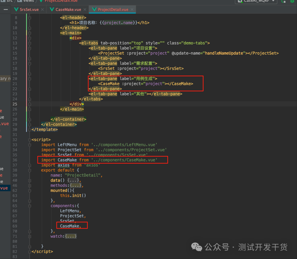Expand the folded watch block gutter marker
This screenshot has height=259, width=297.
29,236
